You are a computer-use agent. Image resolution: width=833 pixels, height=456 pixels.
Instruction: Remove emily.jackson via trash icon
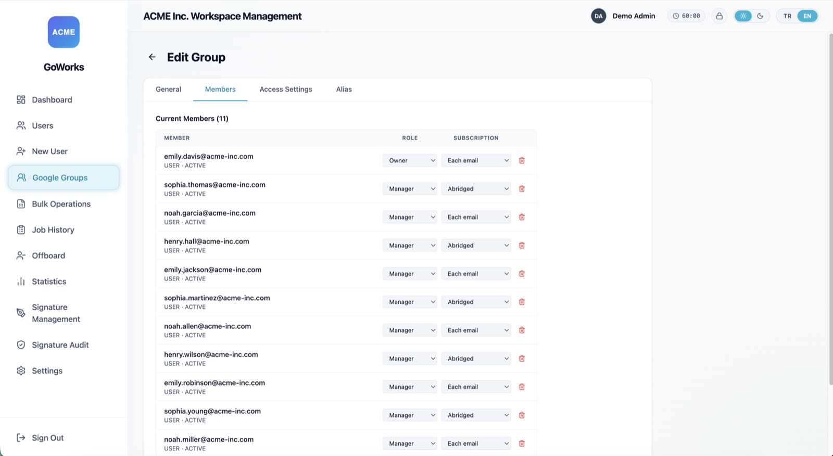[x=522, y=274]
